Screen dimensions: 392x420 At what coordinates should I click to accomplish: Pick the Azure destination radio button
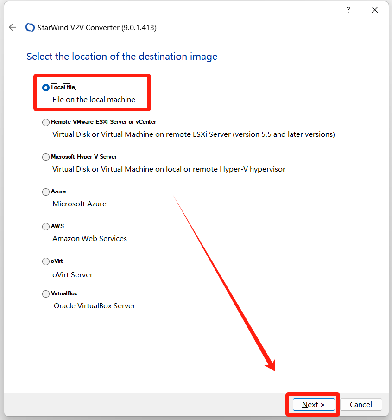45,192
